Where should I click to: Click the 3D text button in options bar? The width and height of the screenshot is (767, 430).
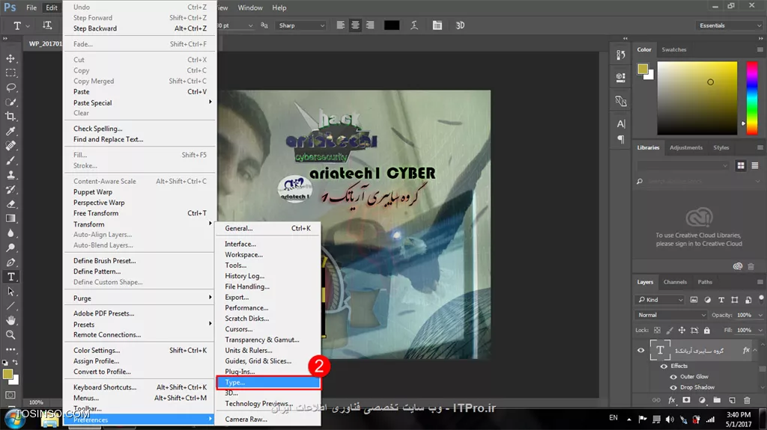click(x=460, y=25)
